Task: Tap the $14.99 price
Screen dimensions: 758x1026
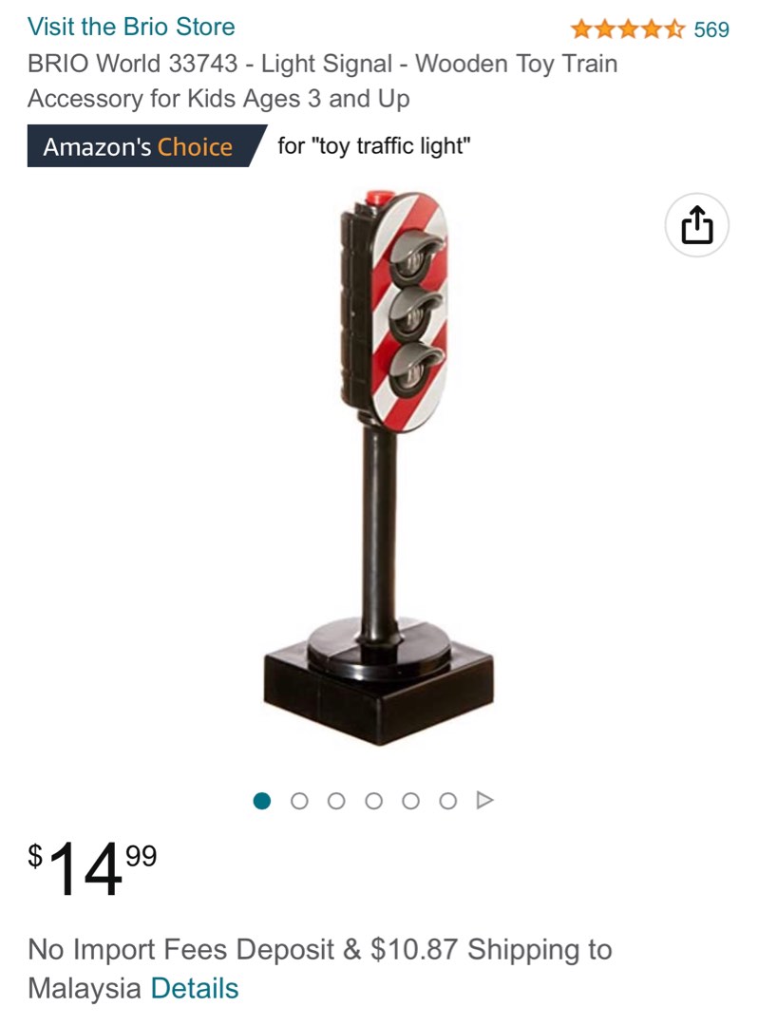Action: pos(92,867)
